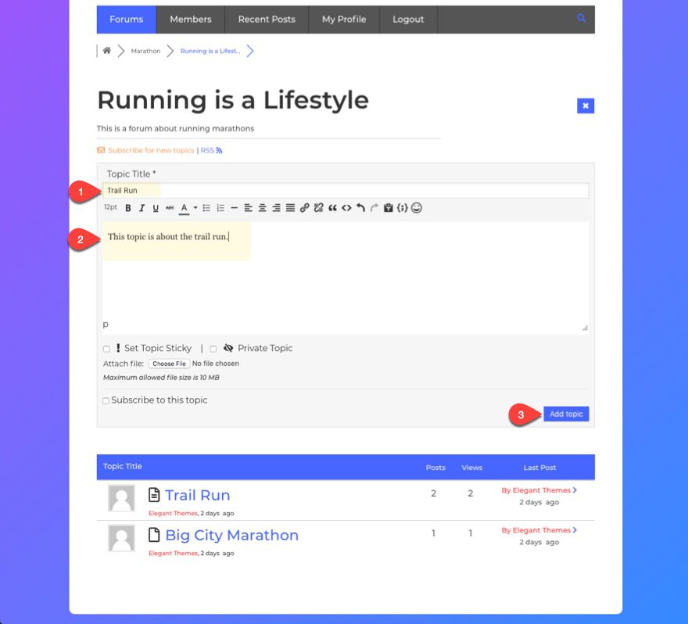Click the chevron next to the Trail Run last post
The width and height of the screenshot is (688, 624).
click(575, 490)
